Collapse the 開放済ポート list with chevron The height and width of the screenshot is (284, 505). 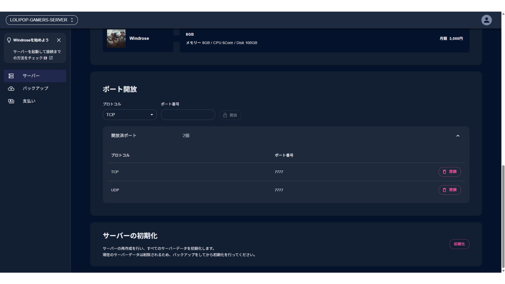pos(458,136)
